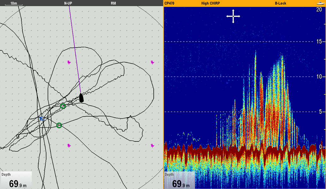Image resolution: width=326 pixels, height=189 pixels.
Task: Click the white crosshair cursor on sonar
Action: [233, 16]
